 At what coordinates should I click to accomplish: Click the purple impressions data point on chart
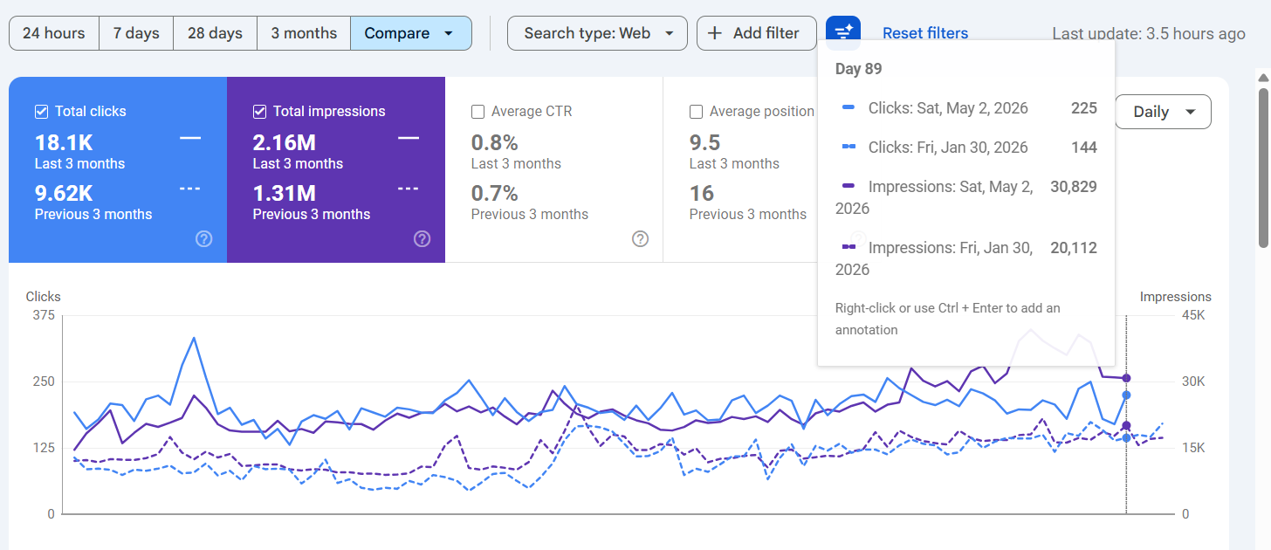1126,378
